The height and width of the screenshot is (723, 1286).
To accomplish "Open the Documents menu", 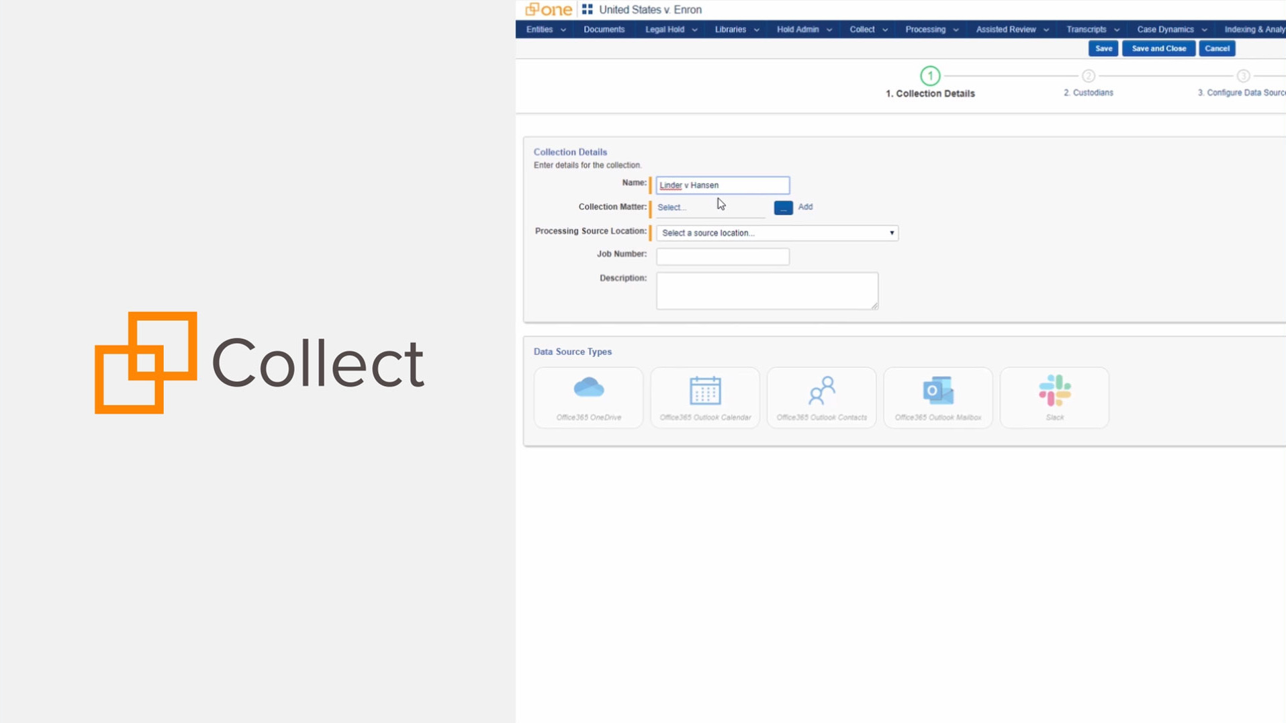I will tap(604, 30).
